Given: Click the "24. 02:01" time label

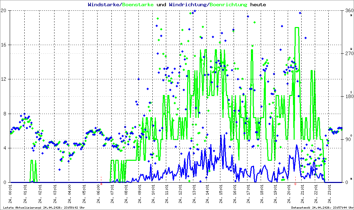Looking at the screenshot, I should (x=40, y=194).
